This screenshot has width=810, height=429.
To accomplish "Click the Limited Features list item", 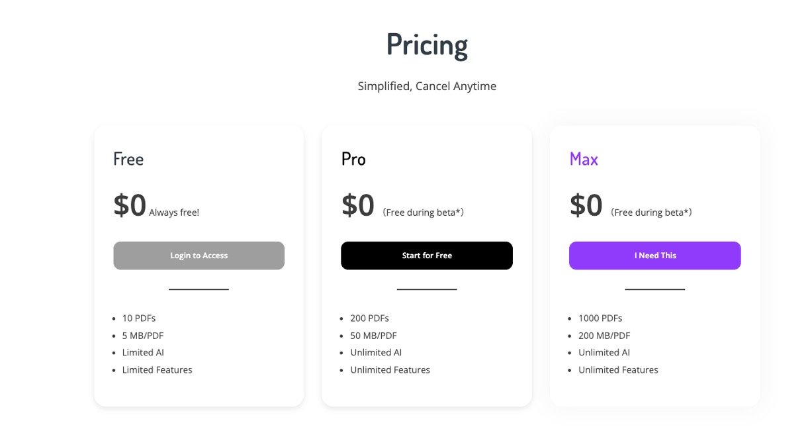I will 157,369.
